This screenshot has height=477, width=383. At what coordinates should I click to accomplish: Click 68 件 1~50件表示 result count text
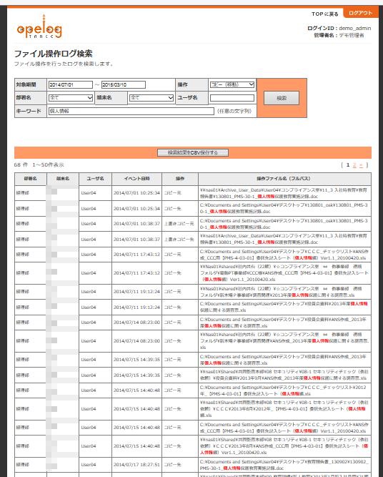click(39, 165)
